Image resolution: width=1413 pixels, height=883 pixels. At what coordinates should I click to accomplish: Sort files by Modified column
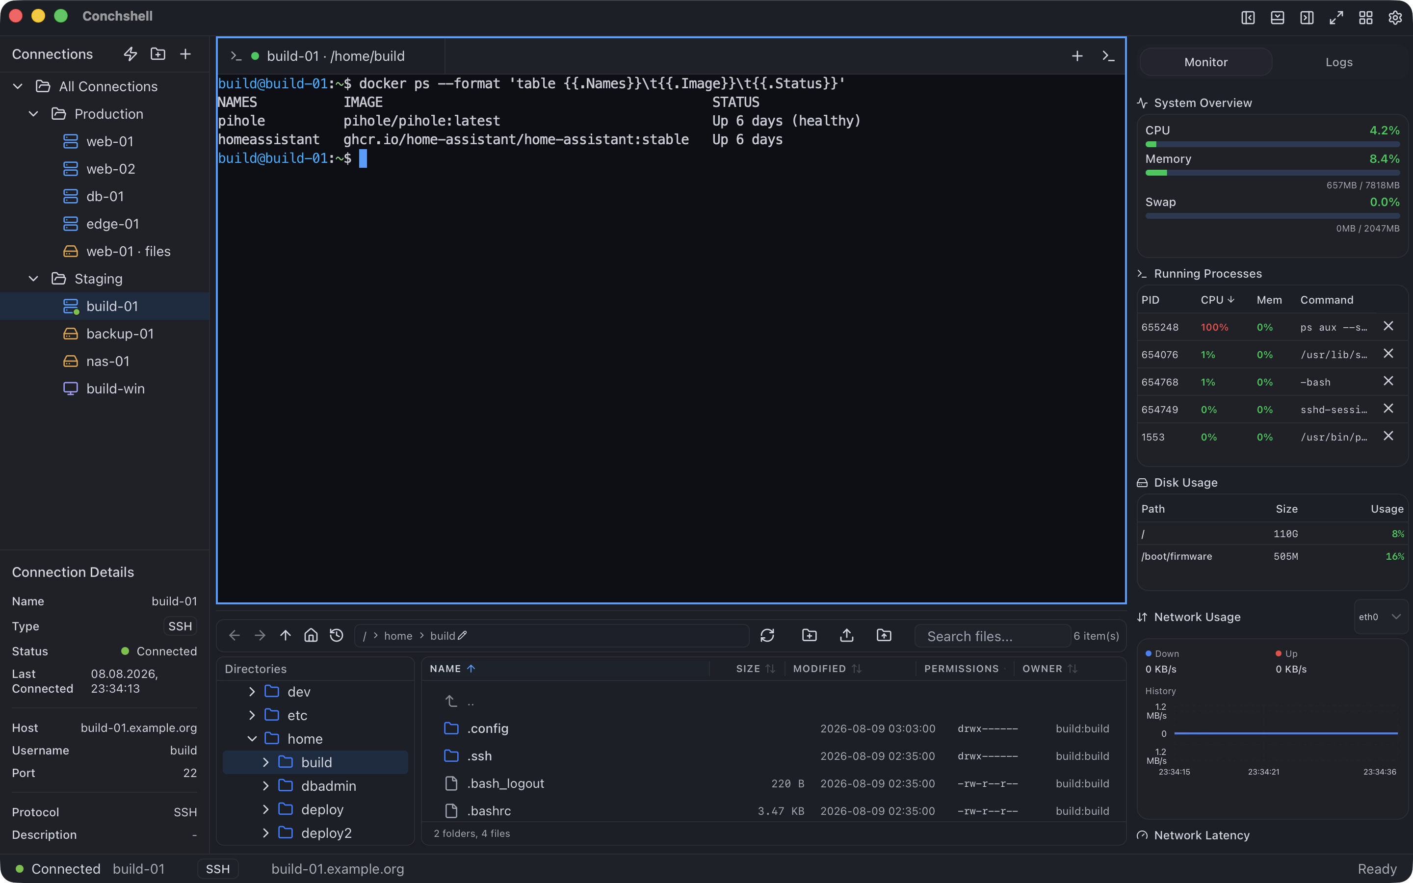[x=827, y=669]
